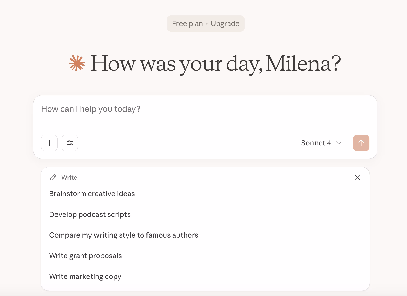Choose Develop podcast scripts
This screenshot has width=407, height=296.
[x=90, y=214]
